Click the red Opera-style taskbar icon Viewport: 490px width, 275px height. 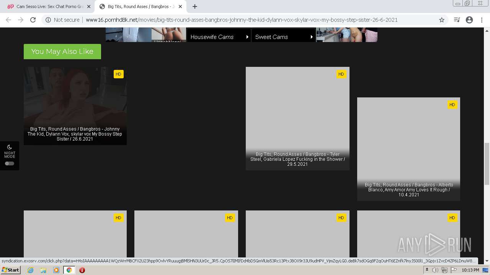point(82,270)
